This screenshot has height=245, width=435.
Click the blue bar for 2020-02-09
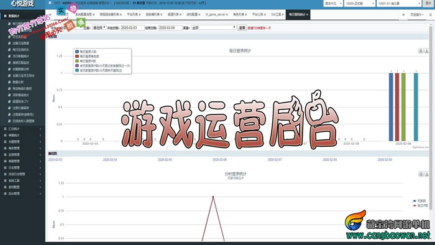click(x=391, y=107)
